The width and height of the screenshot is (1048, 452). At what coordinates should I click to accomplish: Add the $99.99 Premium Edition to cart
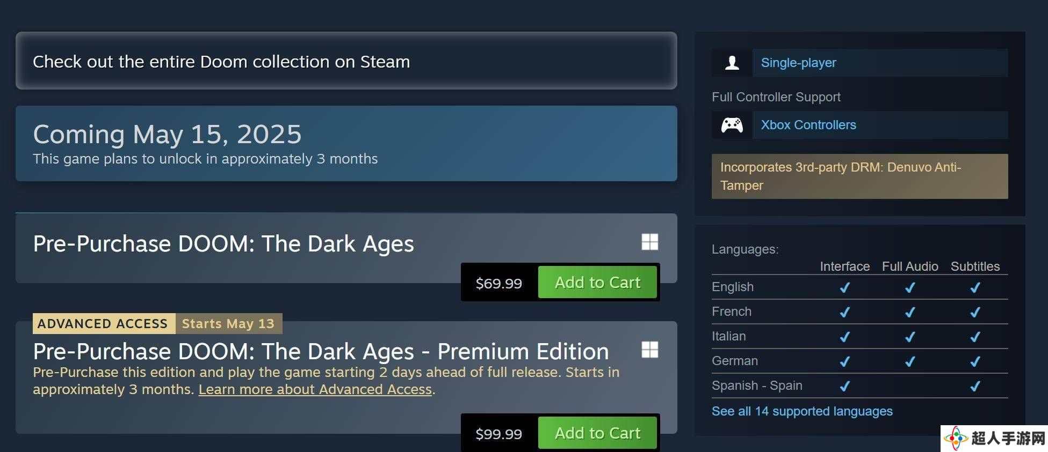pyautogui.click(x=597, y=433)
